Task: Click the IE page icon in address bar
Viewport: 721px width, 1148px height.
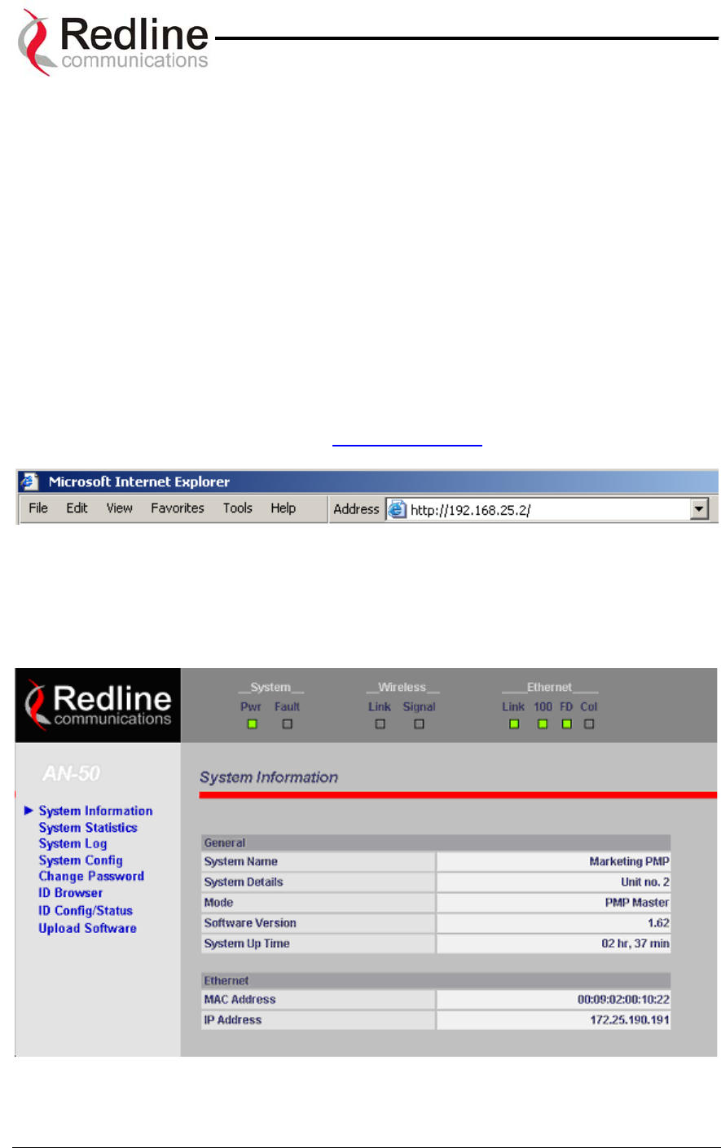Action: (397, 510)
